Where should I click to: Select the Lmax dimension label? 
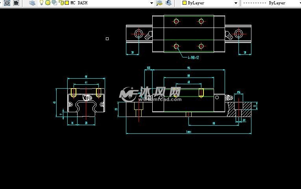[188, 132]
